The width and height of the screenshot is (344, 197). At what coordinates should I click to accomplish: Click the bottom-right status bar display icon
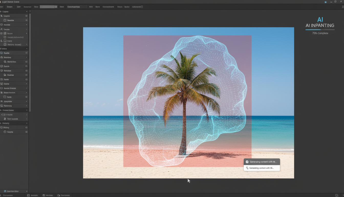(337, 195)
